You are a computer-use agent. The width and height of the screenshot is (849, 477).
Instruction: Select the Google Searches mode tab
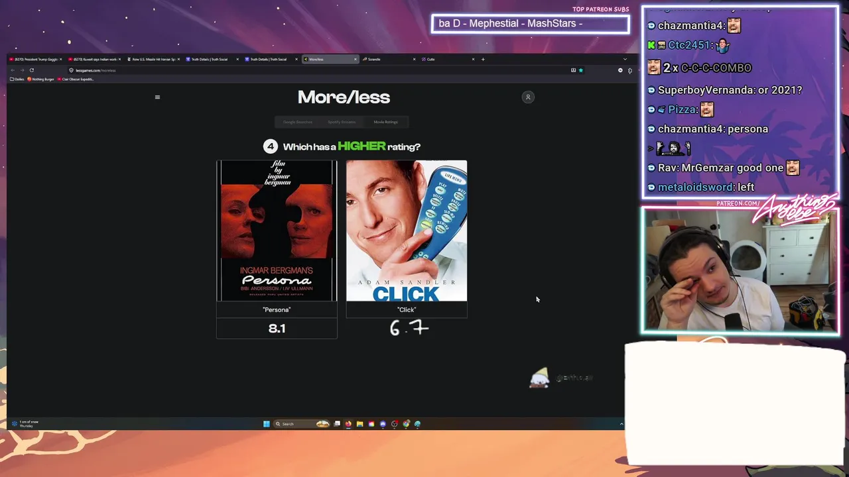(298, 122)
